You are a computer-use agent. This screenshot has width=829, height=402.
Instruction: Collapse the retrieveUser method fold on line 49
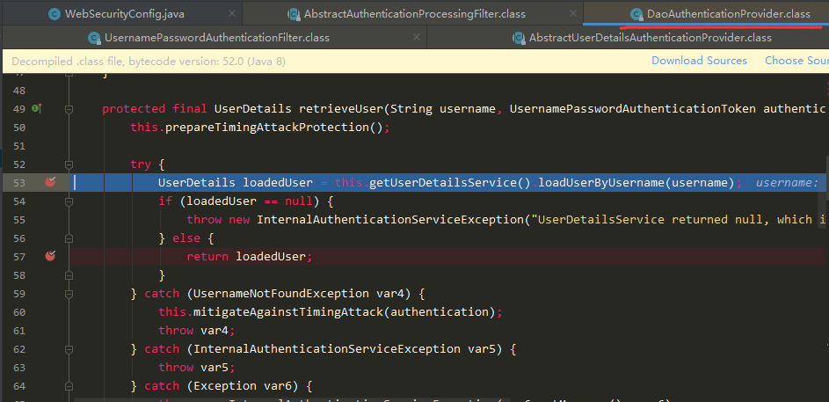[x=69, y=109]
